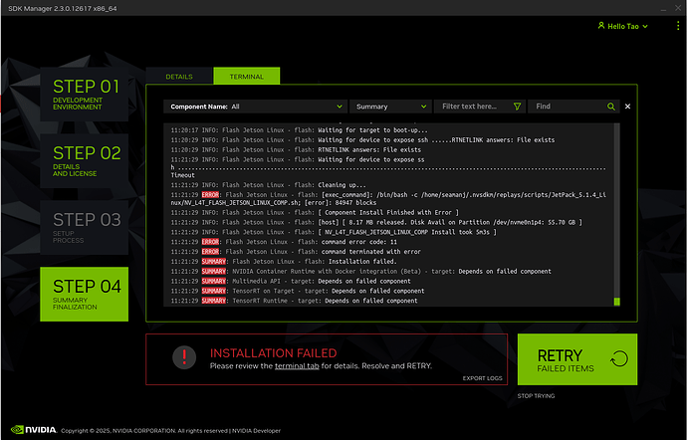Image resolution: width=687 pixels, height=440 pixels.
Task: Click the SDK Manager title bar text
Action: [x=63, y=8]
